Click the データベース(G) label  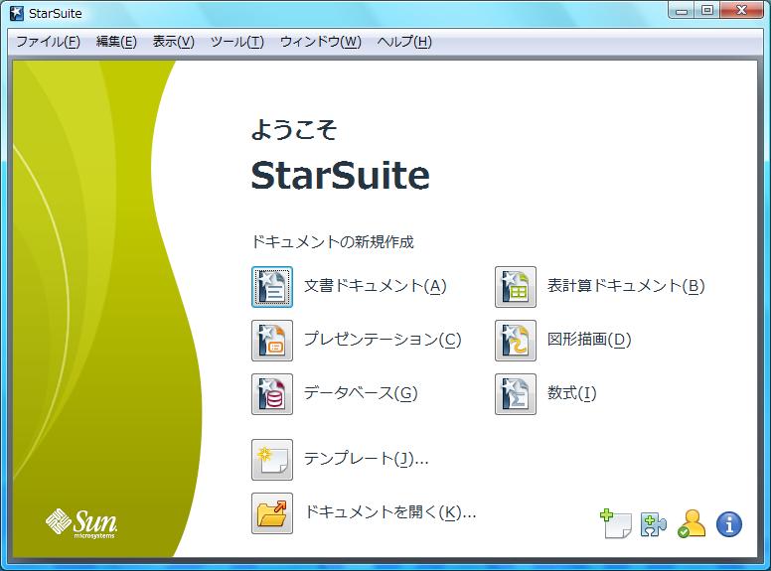tap(361, 393)
